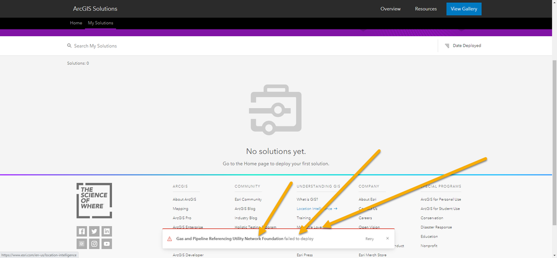Retry the failed deployment
Screen dimensions: 557x258
[x=370, y=239]
